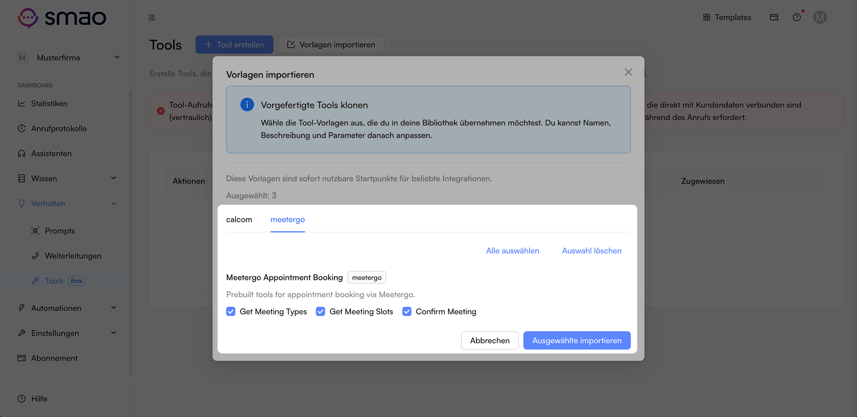The height and width of the screenshot is (417, 857).
Task: Click the Statistiken chart icon
Action: click(x=22, y=104)
